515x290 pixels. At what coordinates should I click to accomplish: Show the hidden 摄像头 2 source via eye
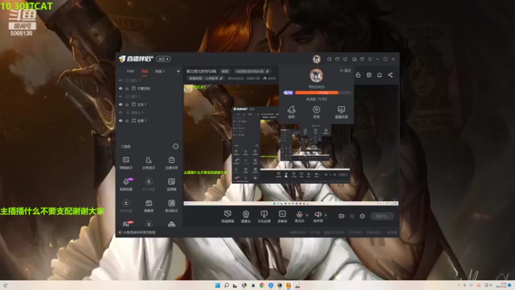coord(120,112)
